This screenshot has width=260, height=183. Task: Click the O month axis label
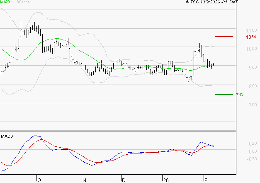point(39,181)
